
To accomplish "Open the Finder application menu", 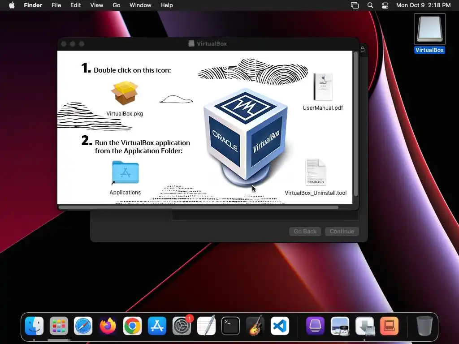I will [x=33, y=5].
